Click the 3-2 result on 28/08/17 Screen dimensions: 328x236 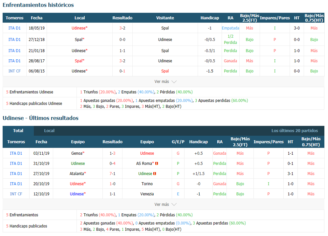(122, 61)
